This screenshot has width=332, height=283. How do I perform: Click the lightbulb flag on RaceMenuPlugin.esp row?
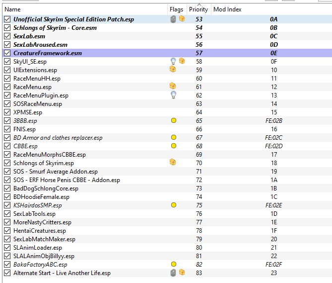pos(173,95)
